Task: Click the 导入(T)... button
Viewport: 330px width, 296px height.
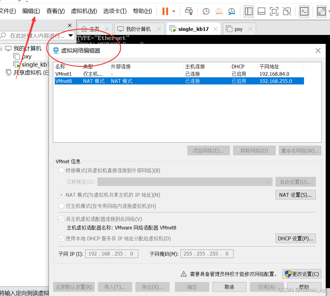Action: point(115,287)
